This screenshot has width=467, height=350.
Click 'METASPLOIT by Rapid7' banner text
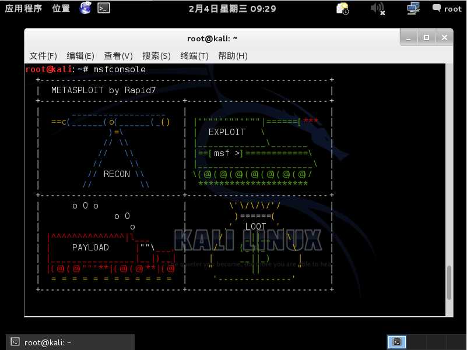[x=103, y=90]
